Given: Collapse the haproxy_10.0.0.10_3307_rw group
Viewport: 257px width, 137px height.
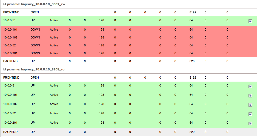Looking at the screenshot, I should point(5,4).
